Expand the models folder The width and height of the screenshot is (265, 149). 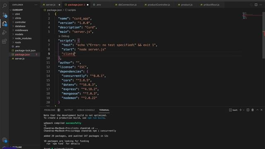coord(24,34)
